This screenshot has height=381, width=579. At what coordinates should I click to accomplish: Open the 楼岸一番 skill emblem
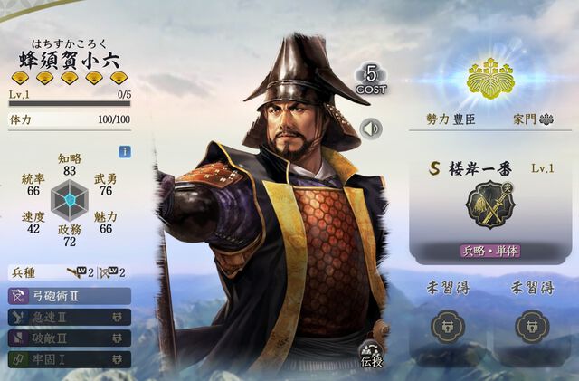click(x=490, y=205)
